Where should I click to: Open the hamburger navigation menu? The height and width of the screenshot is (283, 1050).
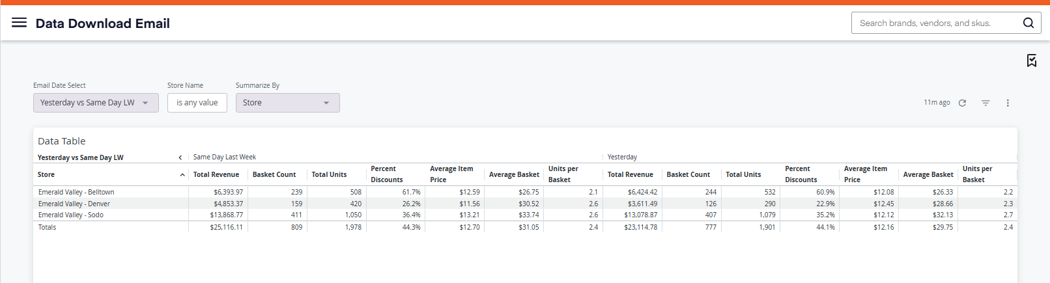[20, 23]
